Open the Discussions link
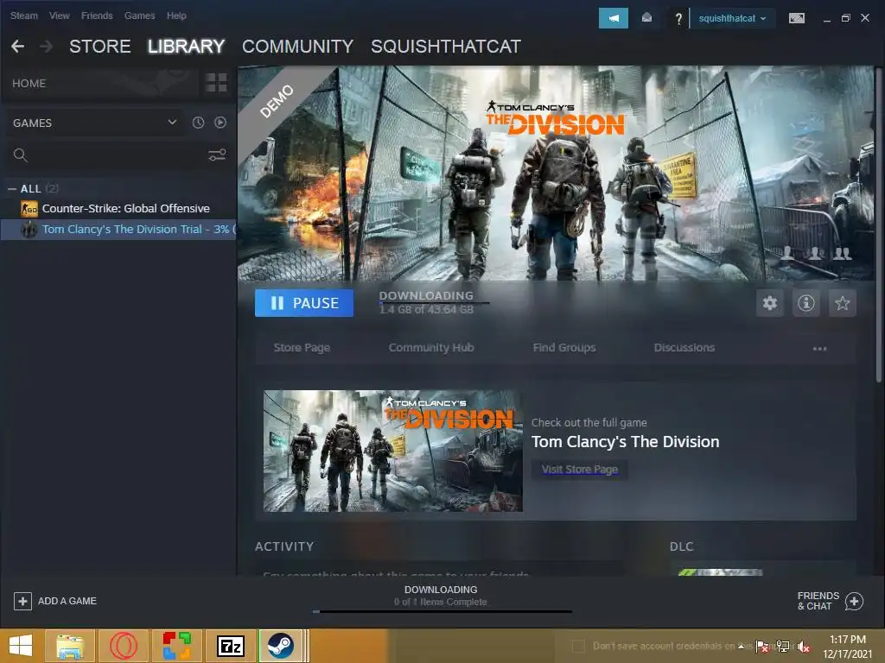The height and width of the screenshot is (663, 885). coord(684,348)
